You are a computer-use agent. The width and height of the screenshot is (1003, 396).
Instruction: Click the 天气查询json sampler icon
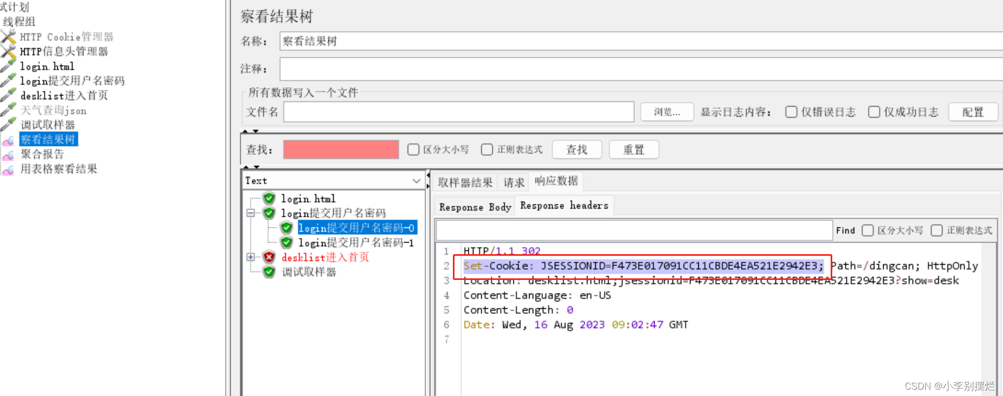coord(8,110)
